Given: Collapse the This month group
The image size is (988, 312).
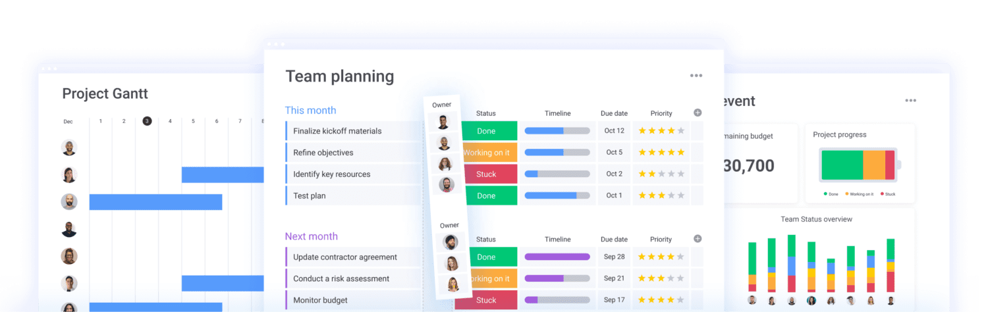Looking at the screenshot, I should [310, 111].
